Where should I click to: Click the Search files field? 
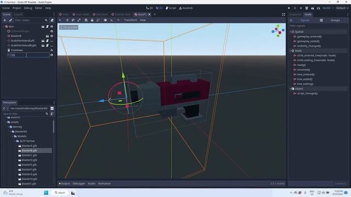[25, 114]
